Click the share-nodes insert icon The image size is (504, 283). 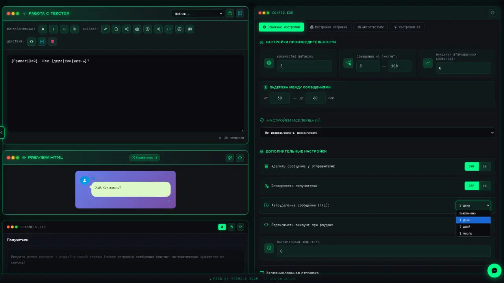click(126, 29)
